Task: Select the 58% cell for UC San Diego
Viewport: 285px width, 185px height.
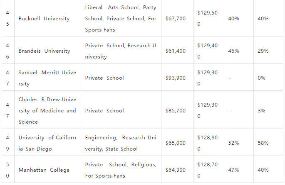Action: (268, 143)
